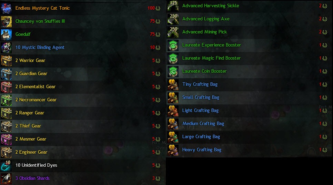Click the Warrior Gear chest icon

pos(6,61)
